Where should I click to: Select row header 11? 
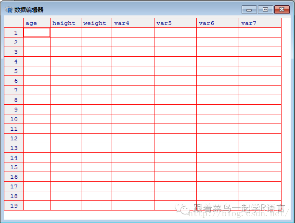14,128
